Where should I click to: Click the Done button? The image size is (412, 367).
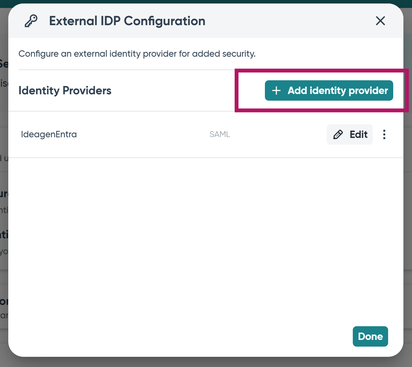[370, 336]
